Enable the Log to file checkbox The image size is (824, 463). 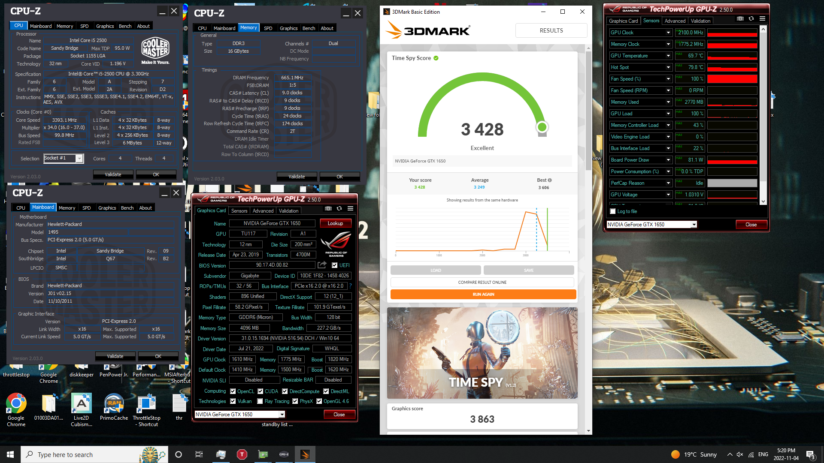[x=613, y=211]
